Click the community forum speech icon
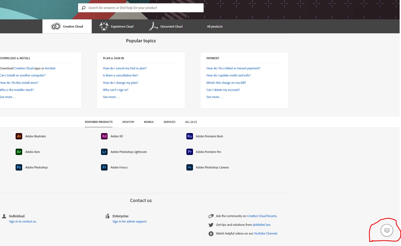The height and width of the screenshot is (246, 401). 211,216
